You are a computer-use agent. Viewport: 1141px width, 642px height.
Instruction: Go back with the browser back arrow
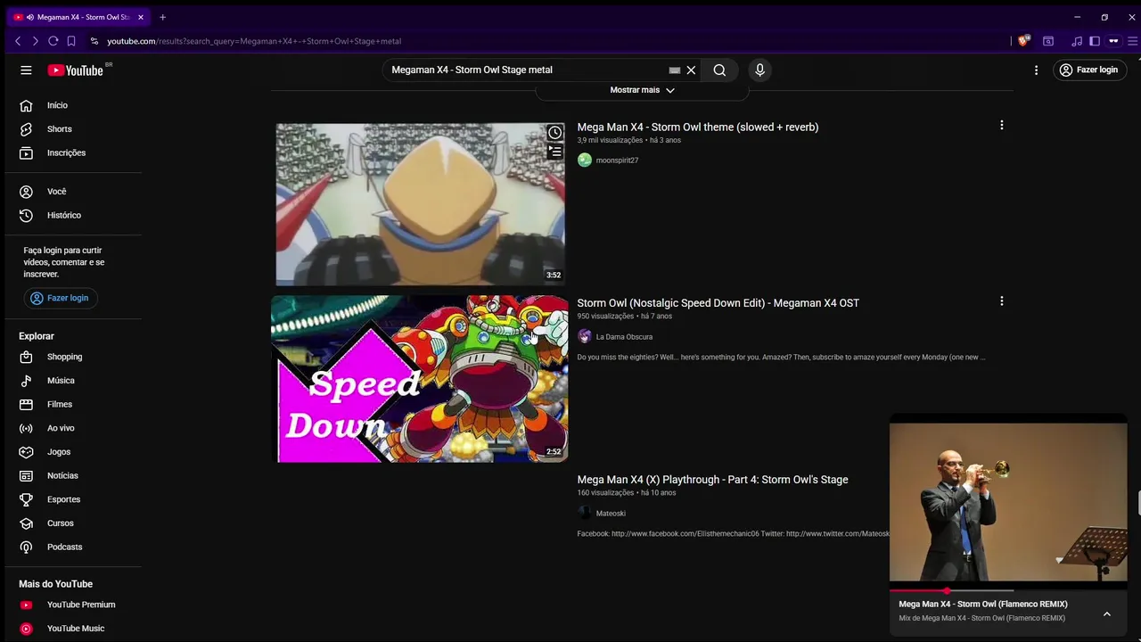pos(18,41)
